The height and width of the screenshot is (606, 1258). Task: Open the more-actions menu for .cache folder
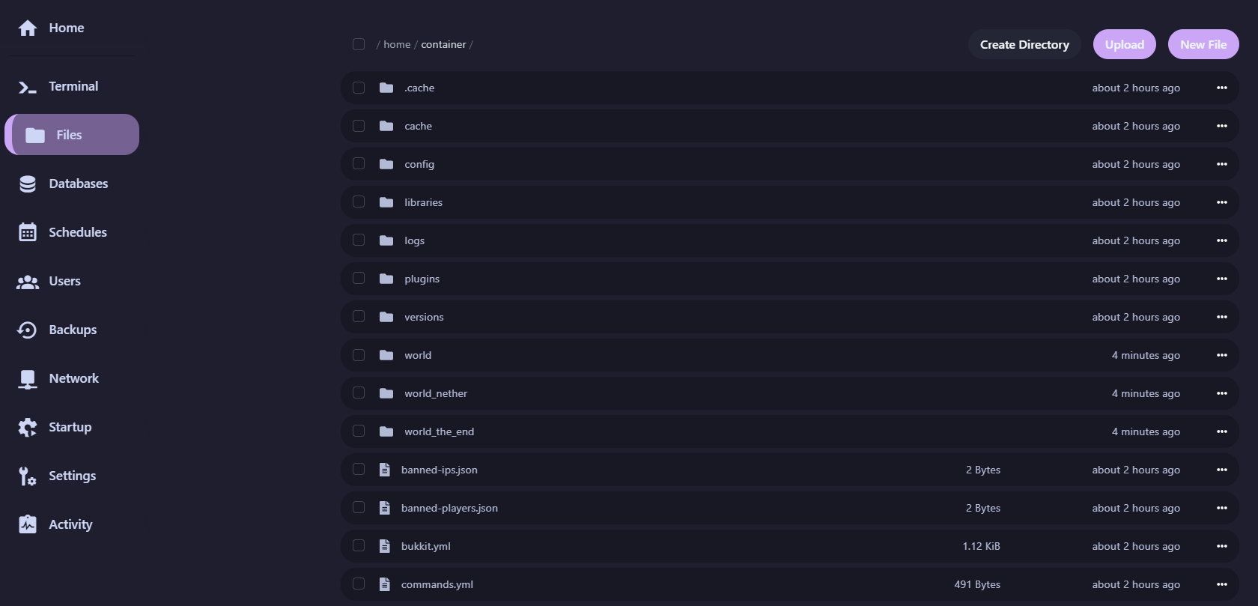1222,88
